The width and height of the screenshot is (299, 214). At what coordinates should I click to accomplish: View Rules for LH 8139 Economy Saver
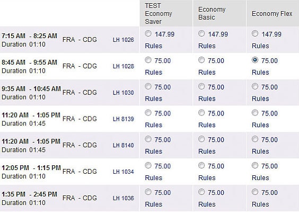tap(154, 125)
